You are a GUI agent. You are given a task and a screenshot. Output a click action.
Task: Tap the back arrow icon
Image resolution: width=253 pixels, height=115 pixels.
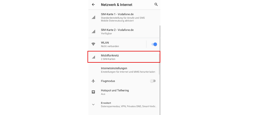(93, 5)
